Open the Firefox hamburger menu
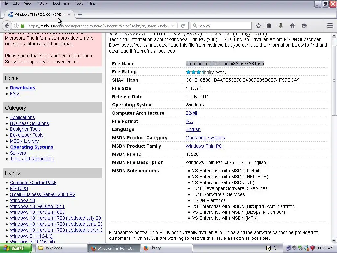Viewport: 337px width, 253px height. tap(330, 26)
